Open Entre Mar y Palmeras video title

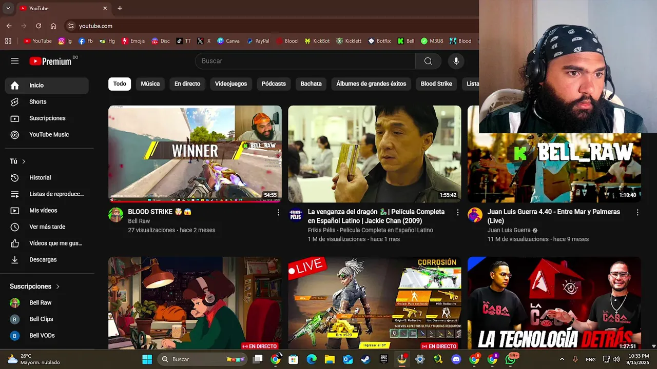pyautogui.click(x=554, y=216)
